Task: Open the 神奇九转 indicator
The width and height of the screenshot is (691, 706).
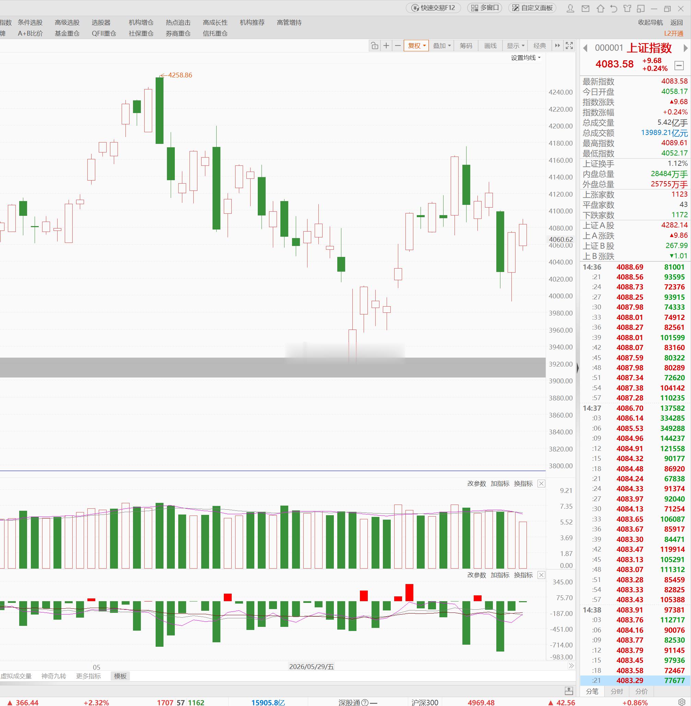Action: tap(54, 676)
